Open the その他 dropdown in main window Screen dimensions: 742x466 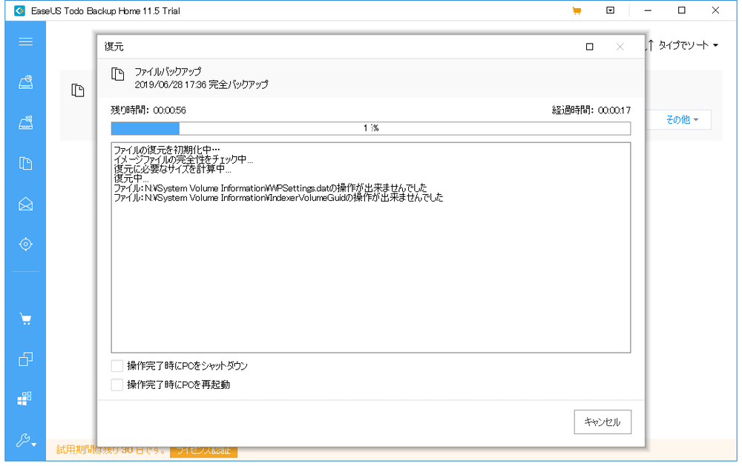[682, 120]
